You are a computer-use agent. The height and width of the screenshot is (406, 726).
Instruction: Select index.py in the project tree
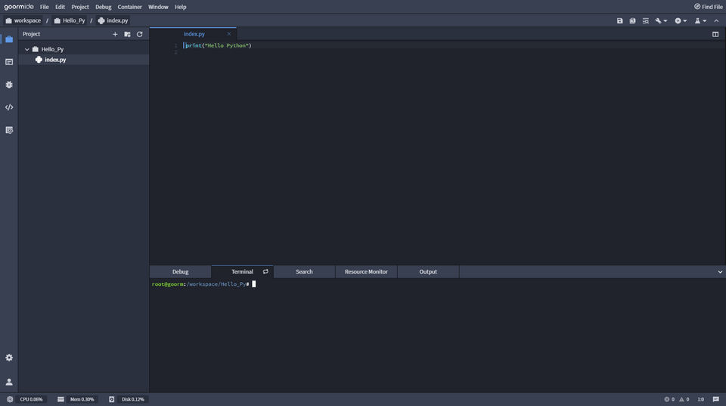55,60
